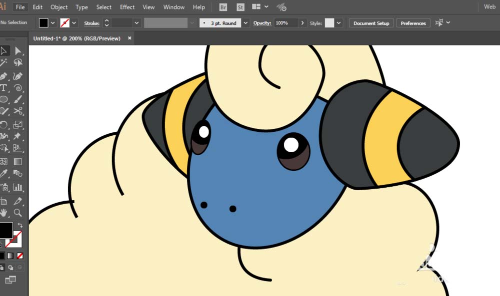This screenshot has width=500, height=296.
Task: Select the Column Graph tool
Action: click(18, 187)
